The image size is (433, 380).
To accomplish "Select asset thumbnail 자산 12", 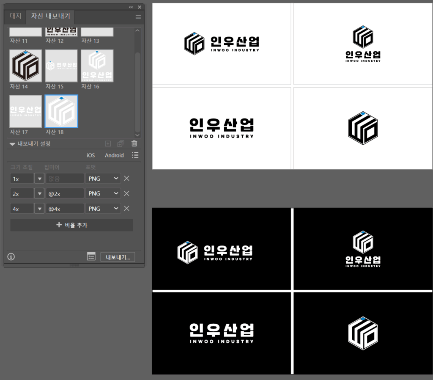I will click(61, 32).
